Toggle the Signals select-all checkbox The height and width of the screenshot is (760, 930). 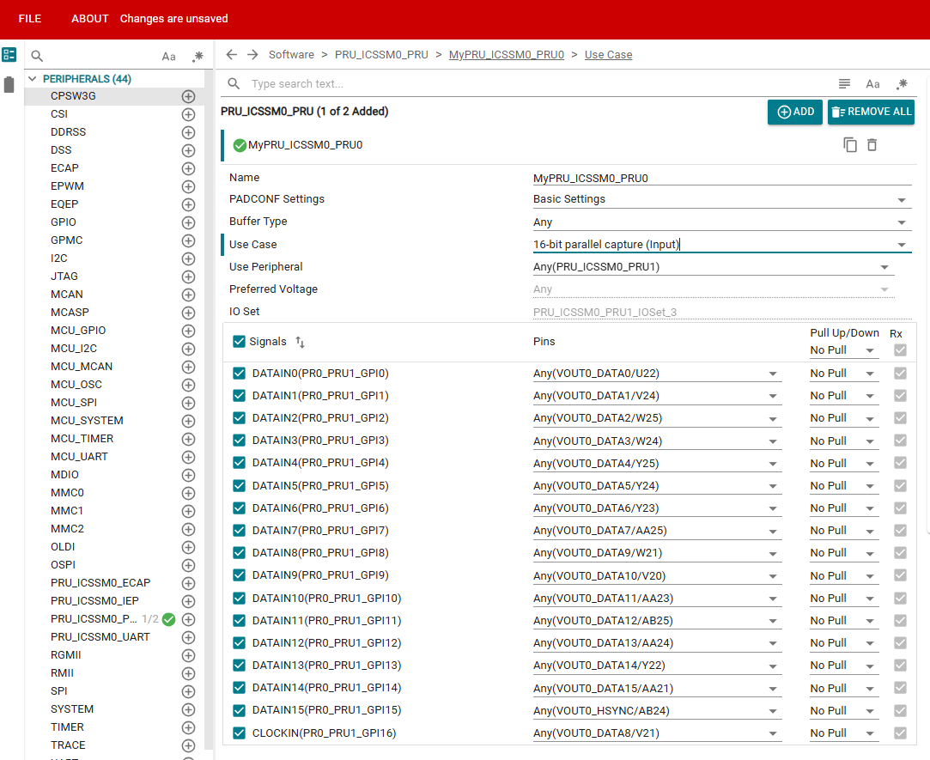239,341
